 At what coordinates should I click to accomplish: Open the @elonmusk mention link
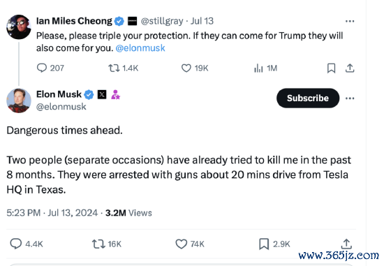click(x=140, y=48)
